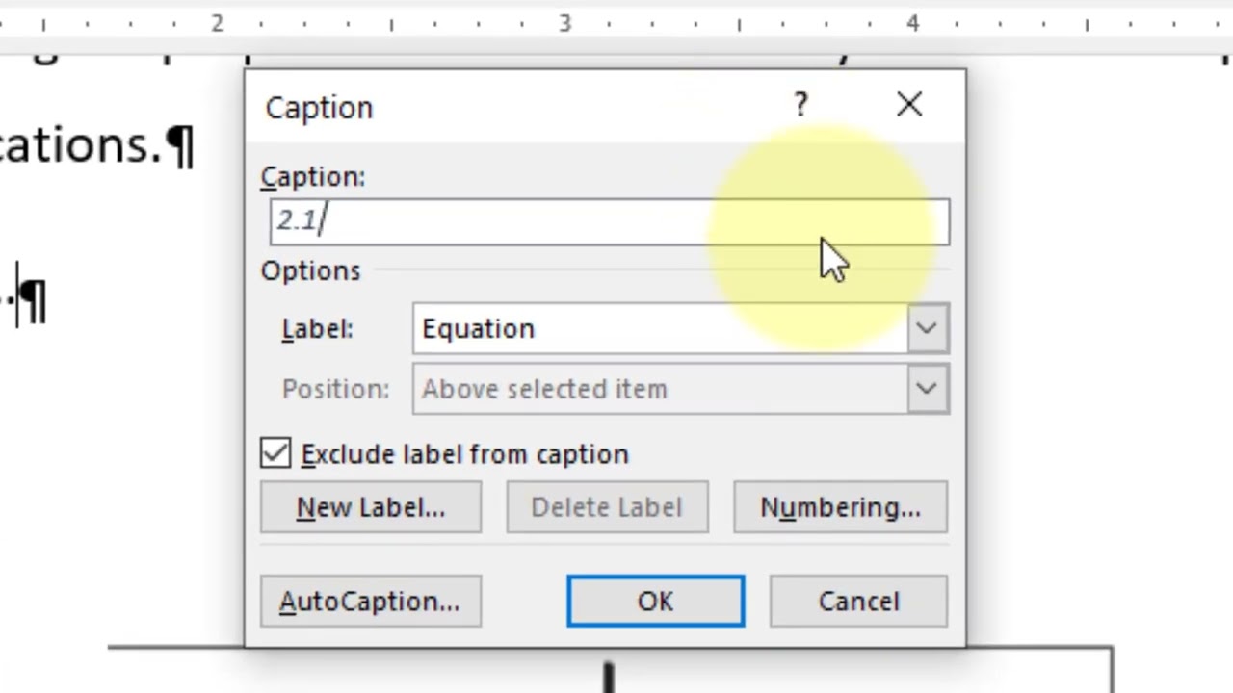Click the 'Caption' title text of dialog

319,108
